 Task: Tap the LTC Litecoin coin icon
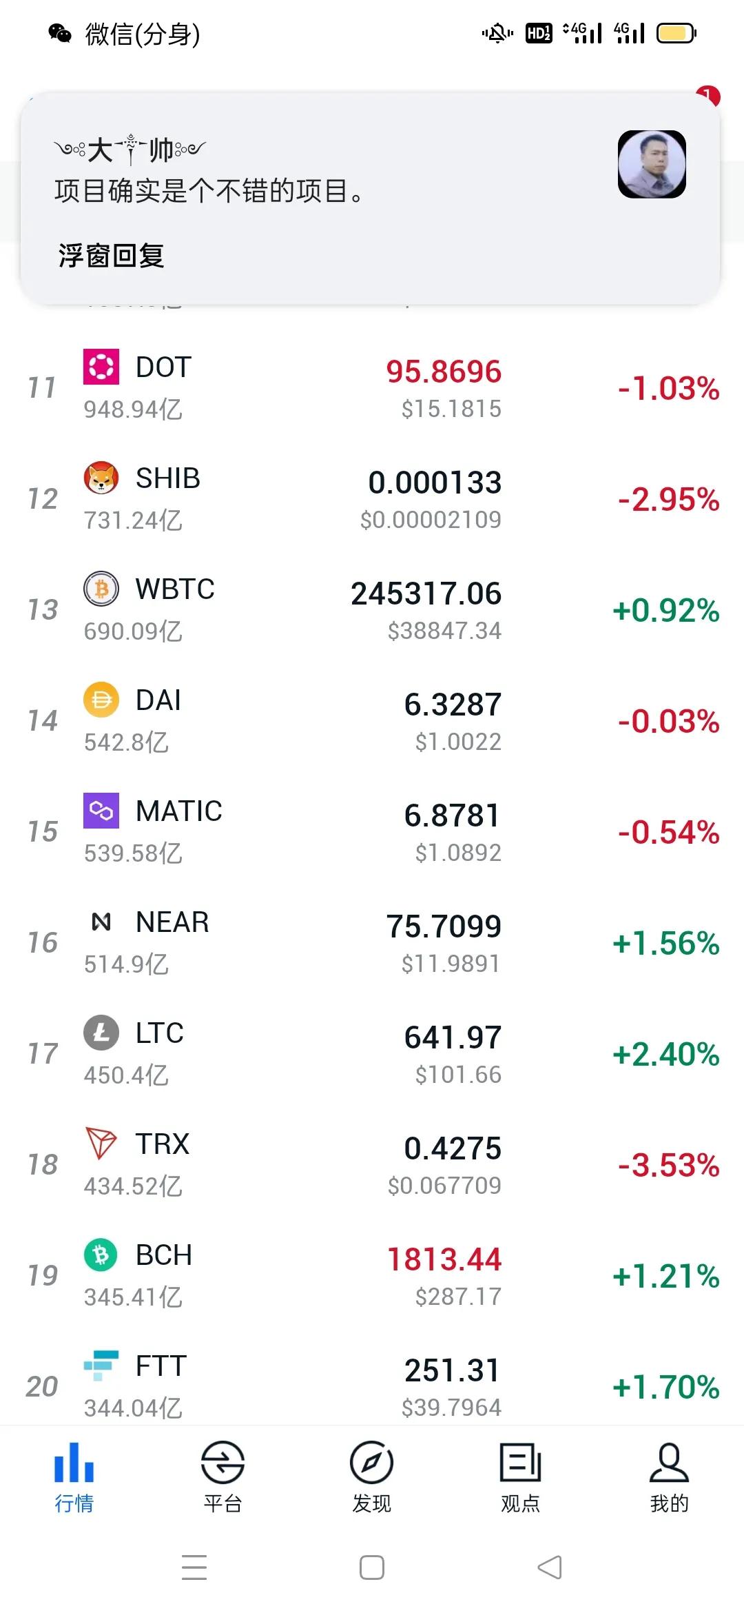click(101, 1033)
